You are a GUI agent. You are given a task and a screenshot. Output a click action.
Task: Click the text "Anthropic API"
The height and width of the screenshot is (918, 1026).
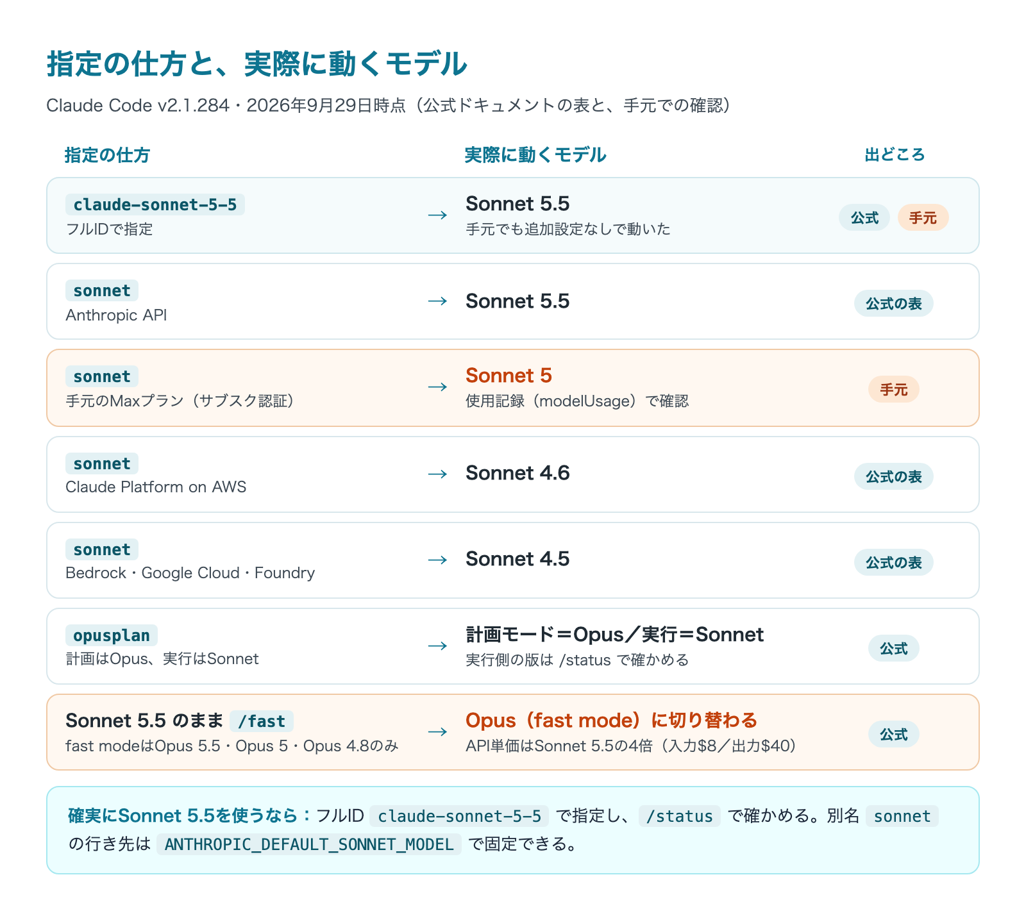tap(116, 315)
